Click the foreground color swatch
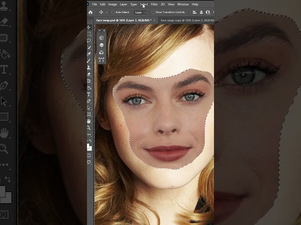This screenshot has width=301, height=225. [88, 146]
